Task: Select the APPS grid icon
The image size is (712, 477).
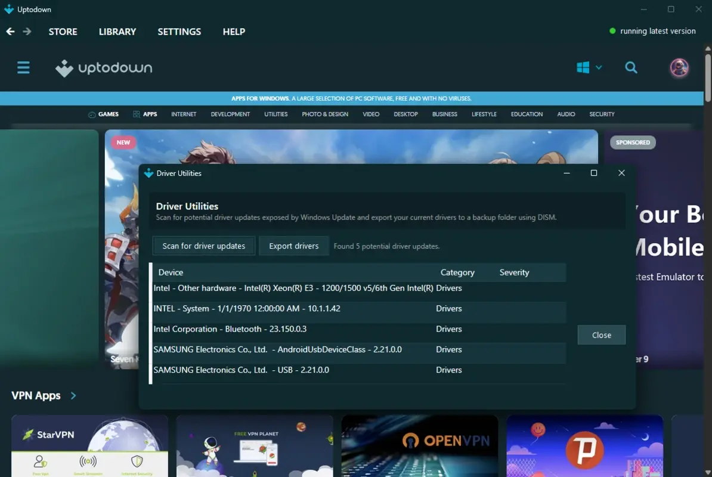Action: [x=136, y=114]
